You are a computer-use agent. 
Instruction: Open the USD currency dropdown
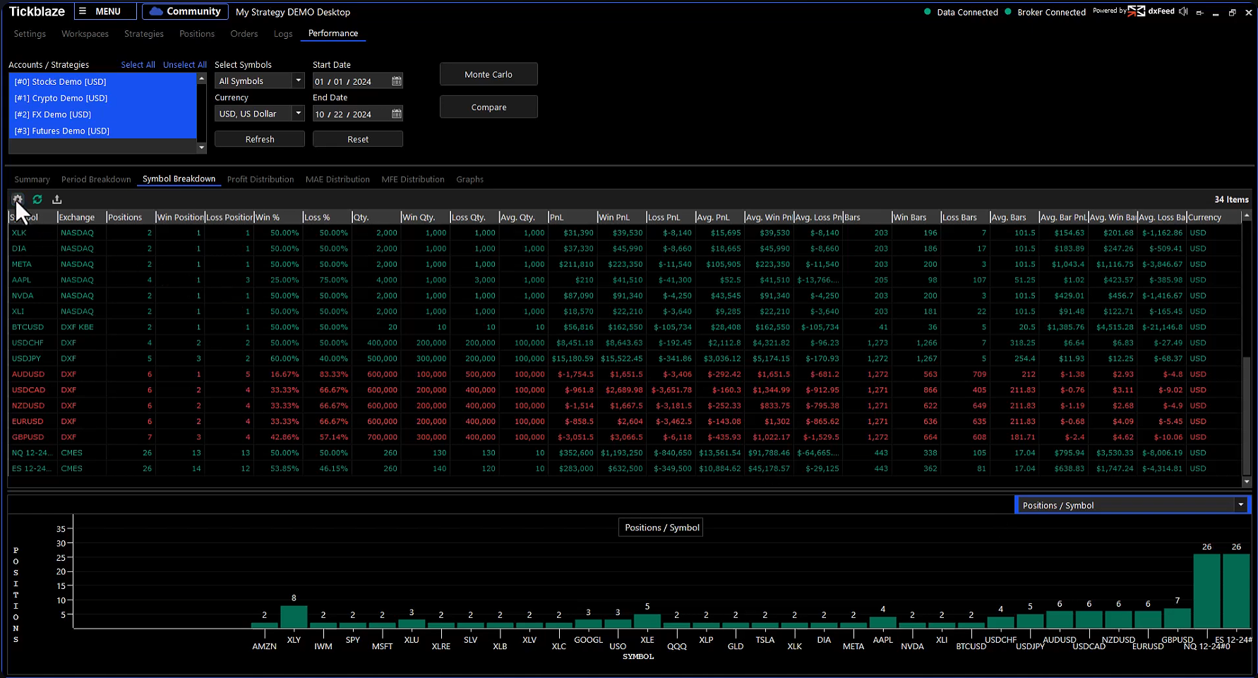[x=298, y=114]
